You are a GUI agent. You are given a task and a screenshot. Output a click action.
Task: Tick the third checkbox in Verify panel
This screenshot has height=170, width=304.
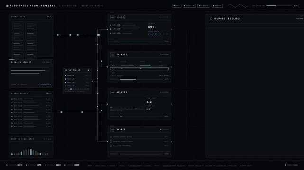[111, 146]
